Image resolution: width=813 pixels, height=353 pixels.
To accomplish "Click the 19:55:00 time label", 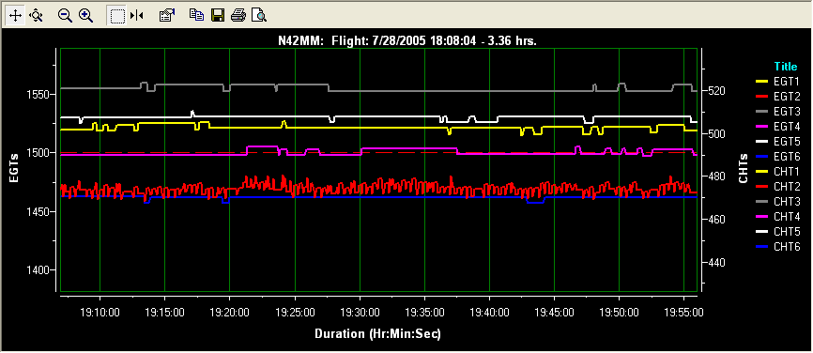I will pyautogui.click(x=683, y=313).
